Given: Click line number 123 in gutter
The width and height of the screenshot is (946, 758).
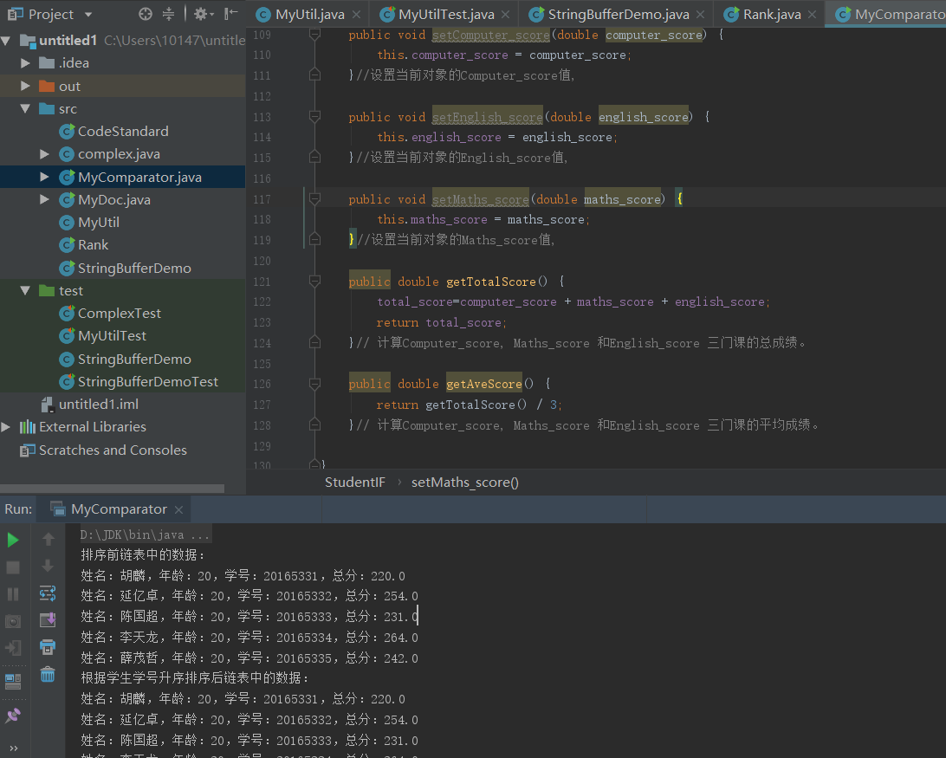Looking at the screenshot, I should point(262,322).
